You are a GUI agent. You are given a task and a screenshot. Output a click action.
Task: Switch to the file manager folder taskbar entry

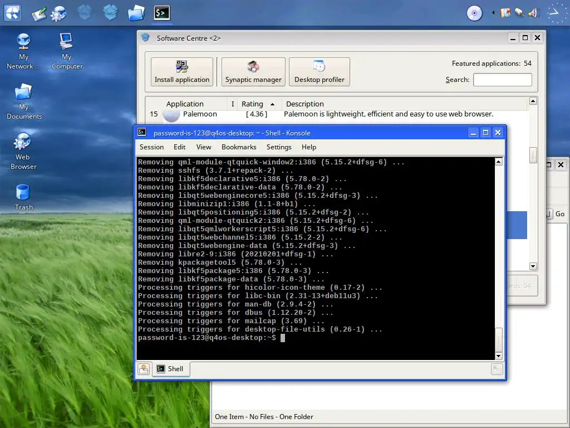[x=136, y=13]
